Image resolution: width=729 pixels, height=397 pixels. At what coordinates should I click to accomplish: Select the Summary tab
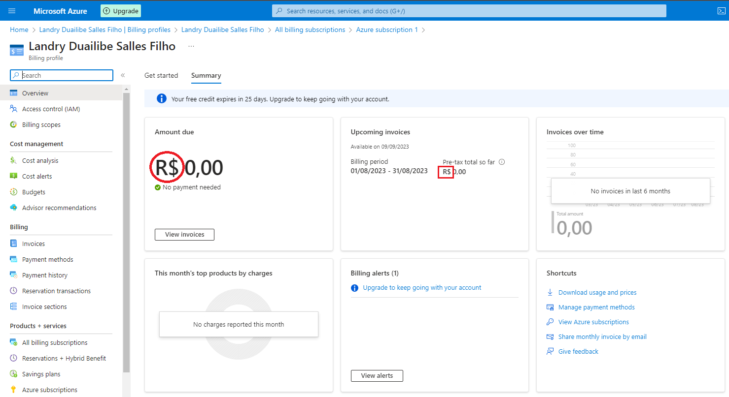(x=206, y=75)
